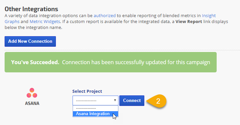Click the Connection has been successfully updated message
This screenshot has width=240, height=125.
(136, 62)
